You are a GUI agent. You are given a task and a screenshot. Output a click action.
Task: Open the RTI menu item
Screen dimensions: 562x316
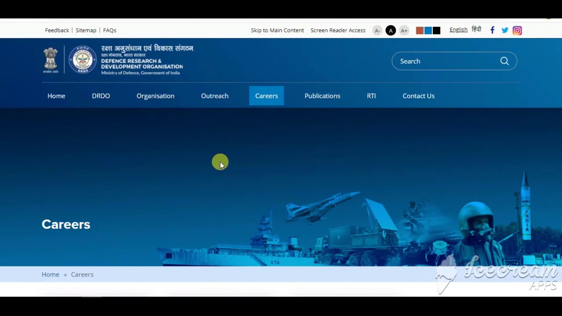coord(371,96)
